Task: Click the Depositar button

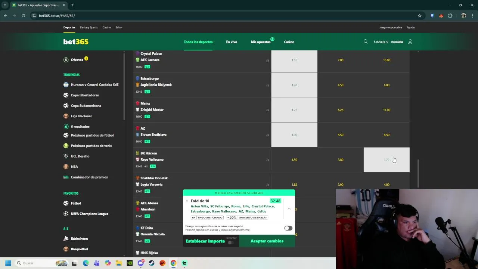Action: [x=397, y=42]
